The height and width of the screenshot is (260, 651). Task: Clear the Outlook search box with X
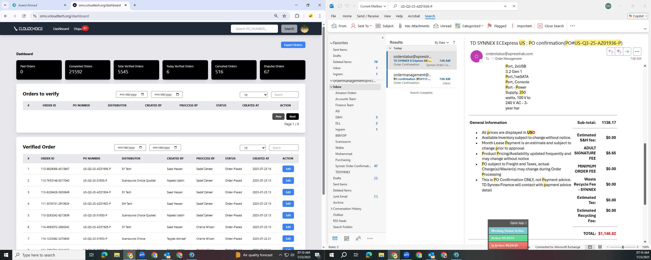point(514,6)
